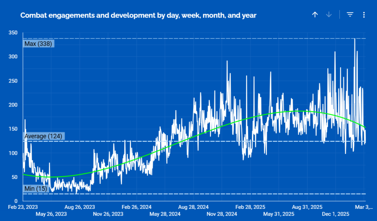Click the 350 y-axis value label
The image size is (377, 221).
pyautogui.click(x=13, y=33)
